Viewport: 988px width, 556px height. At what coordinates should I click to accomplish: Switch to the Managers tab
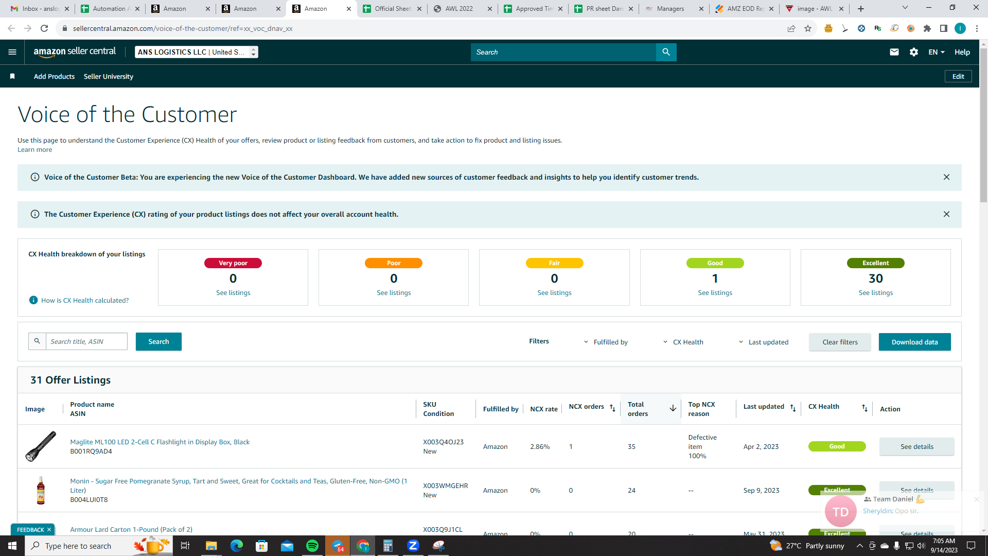(x=674, y=9)
